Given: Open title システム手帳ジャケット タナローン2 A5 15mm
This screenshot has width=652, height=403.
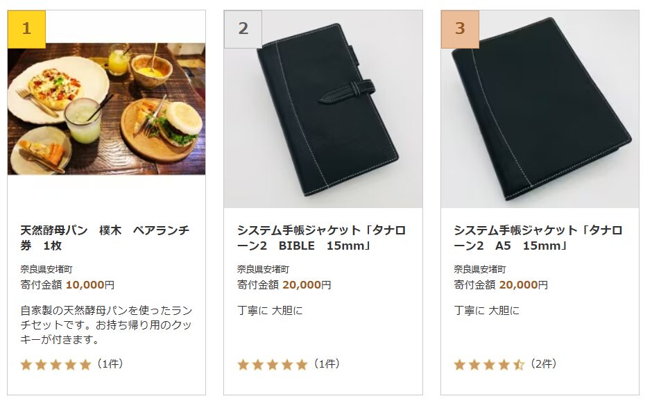Looking at the screenshot, I should [x=538, y=238].
